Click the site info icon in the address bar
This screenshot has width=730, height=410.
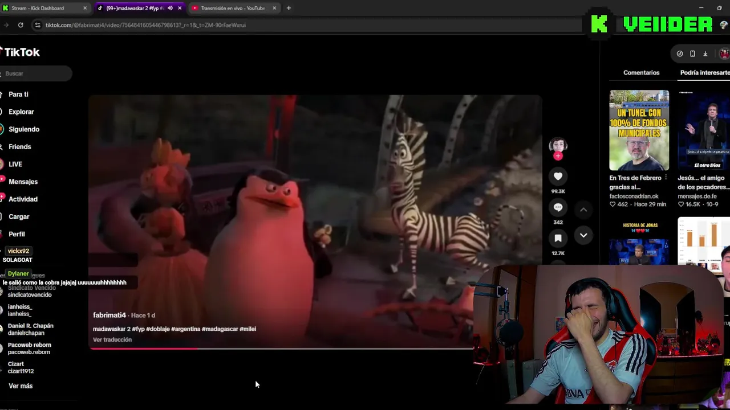click(x=38, y=25)
